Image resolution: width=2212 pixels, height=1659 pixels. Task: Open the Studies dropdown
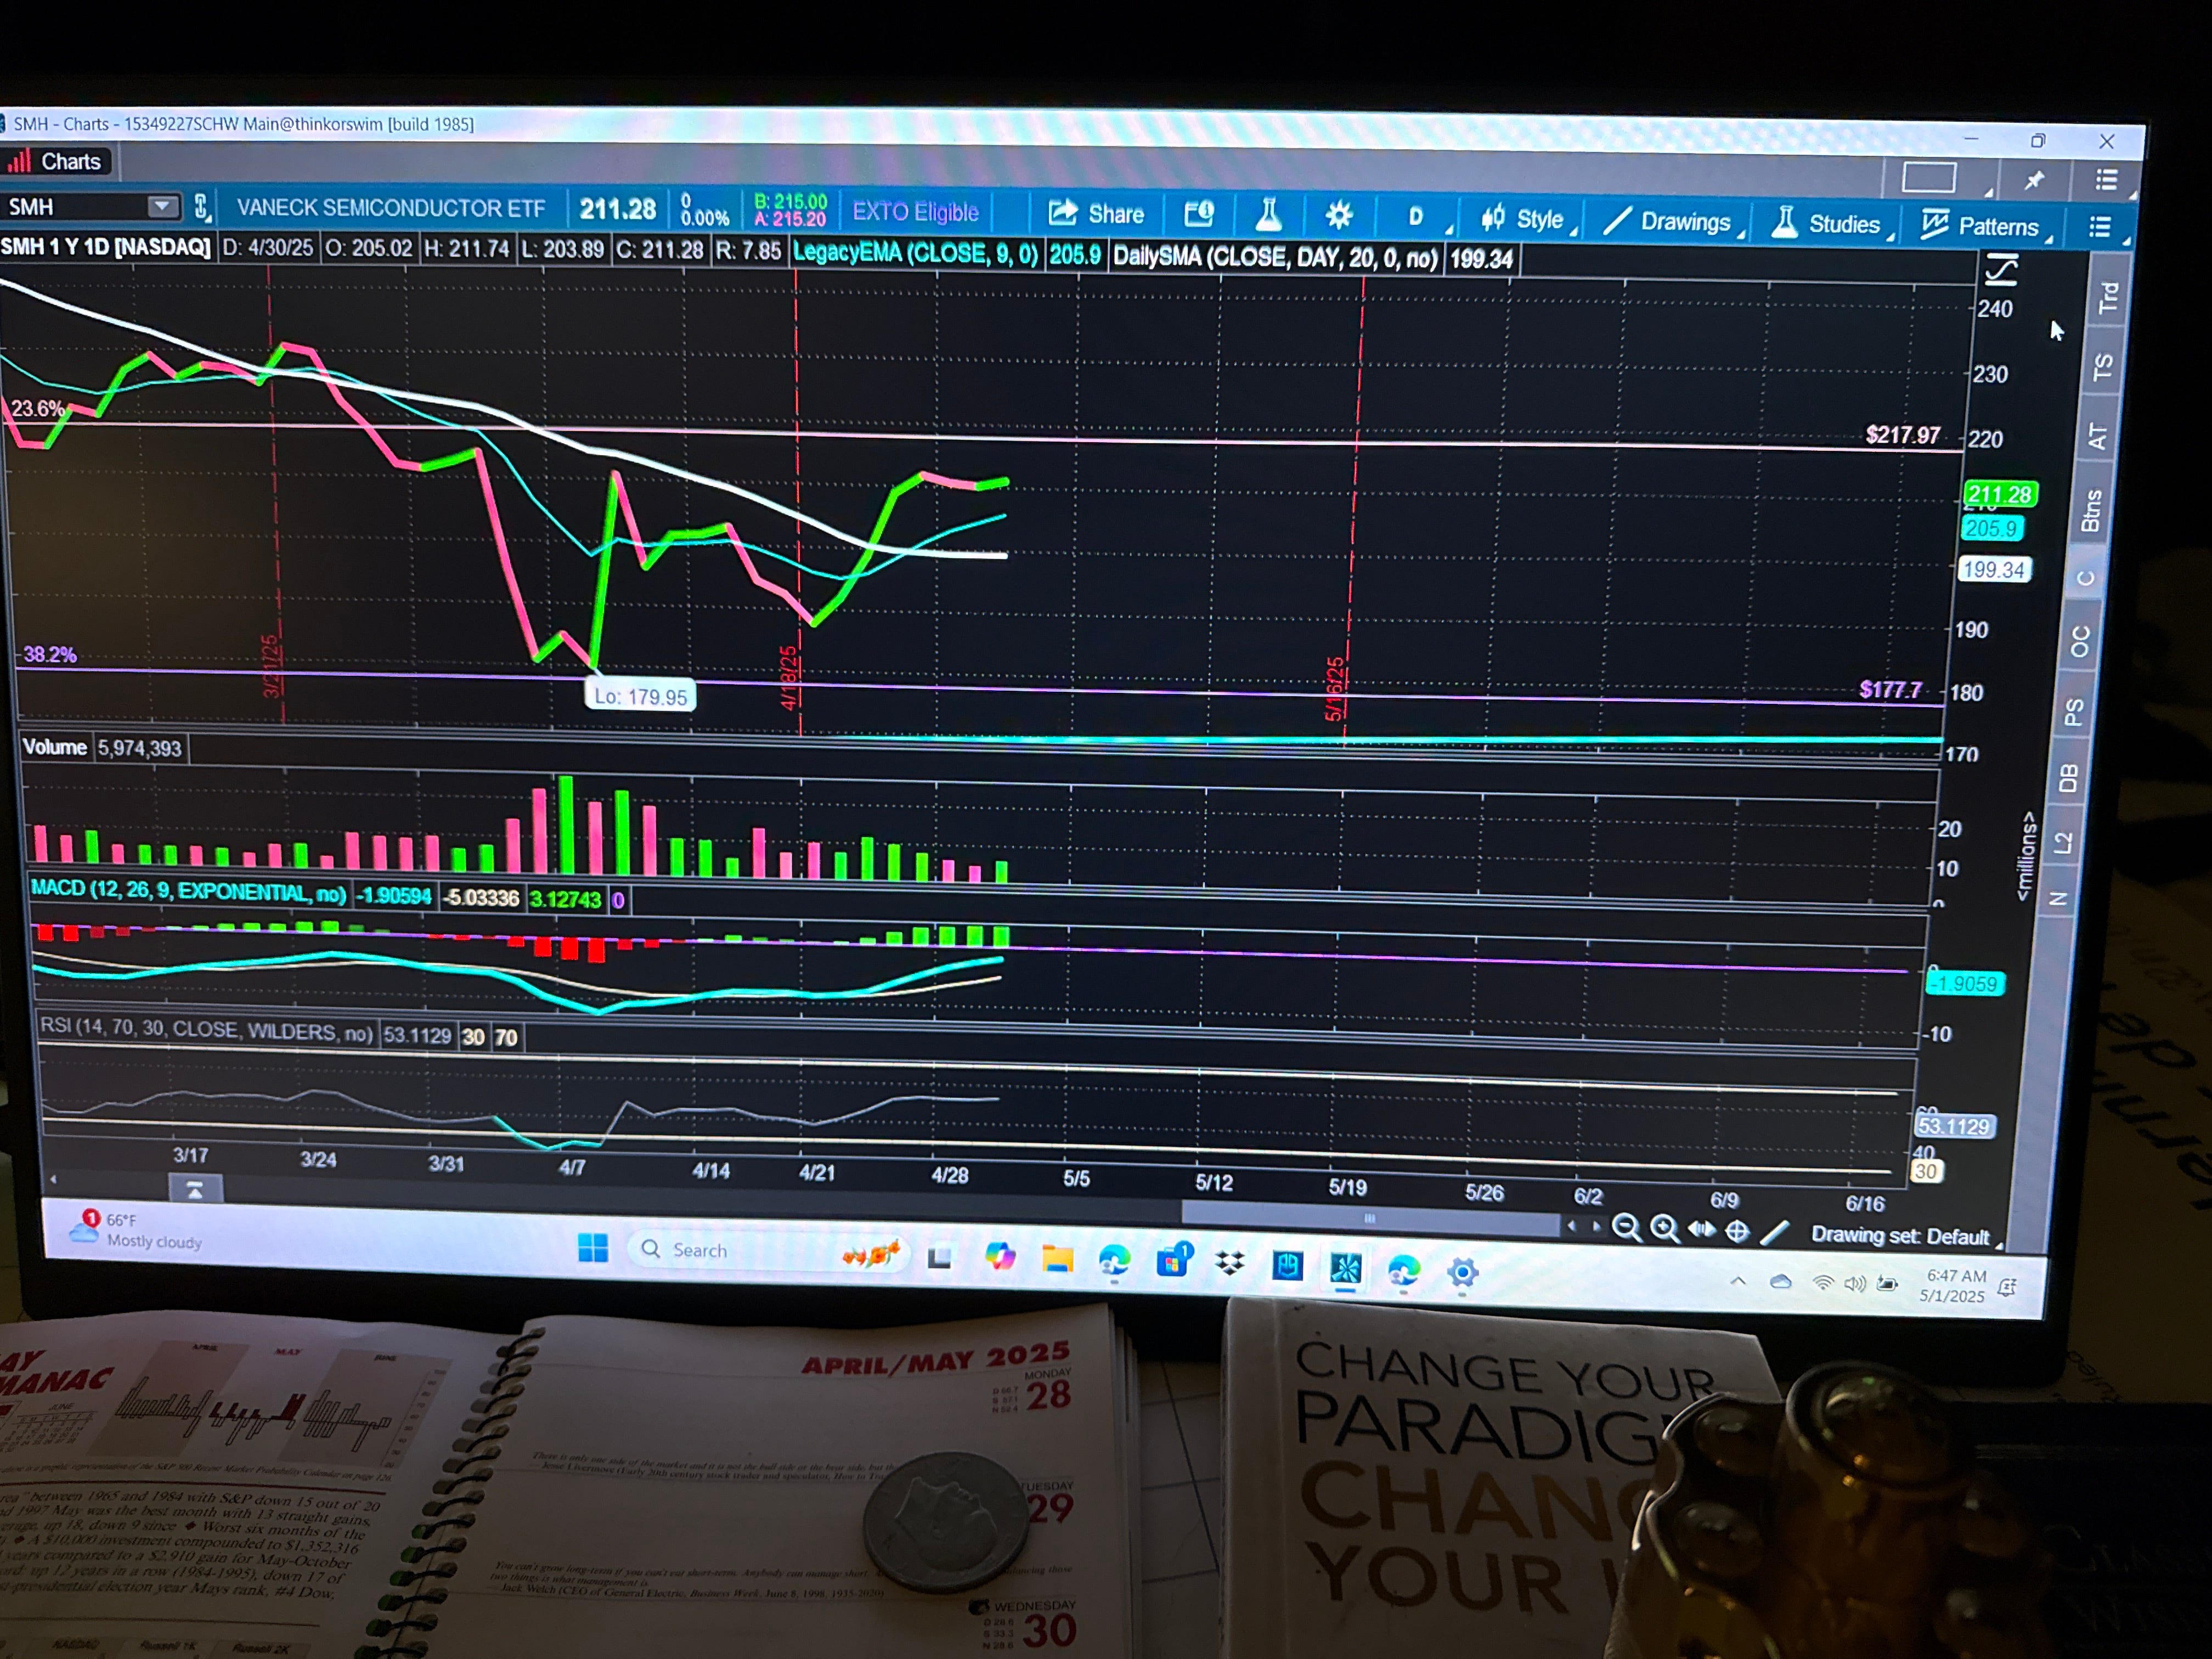(x=1831, y=224)
